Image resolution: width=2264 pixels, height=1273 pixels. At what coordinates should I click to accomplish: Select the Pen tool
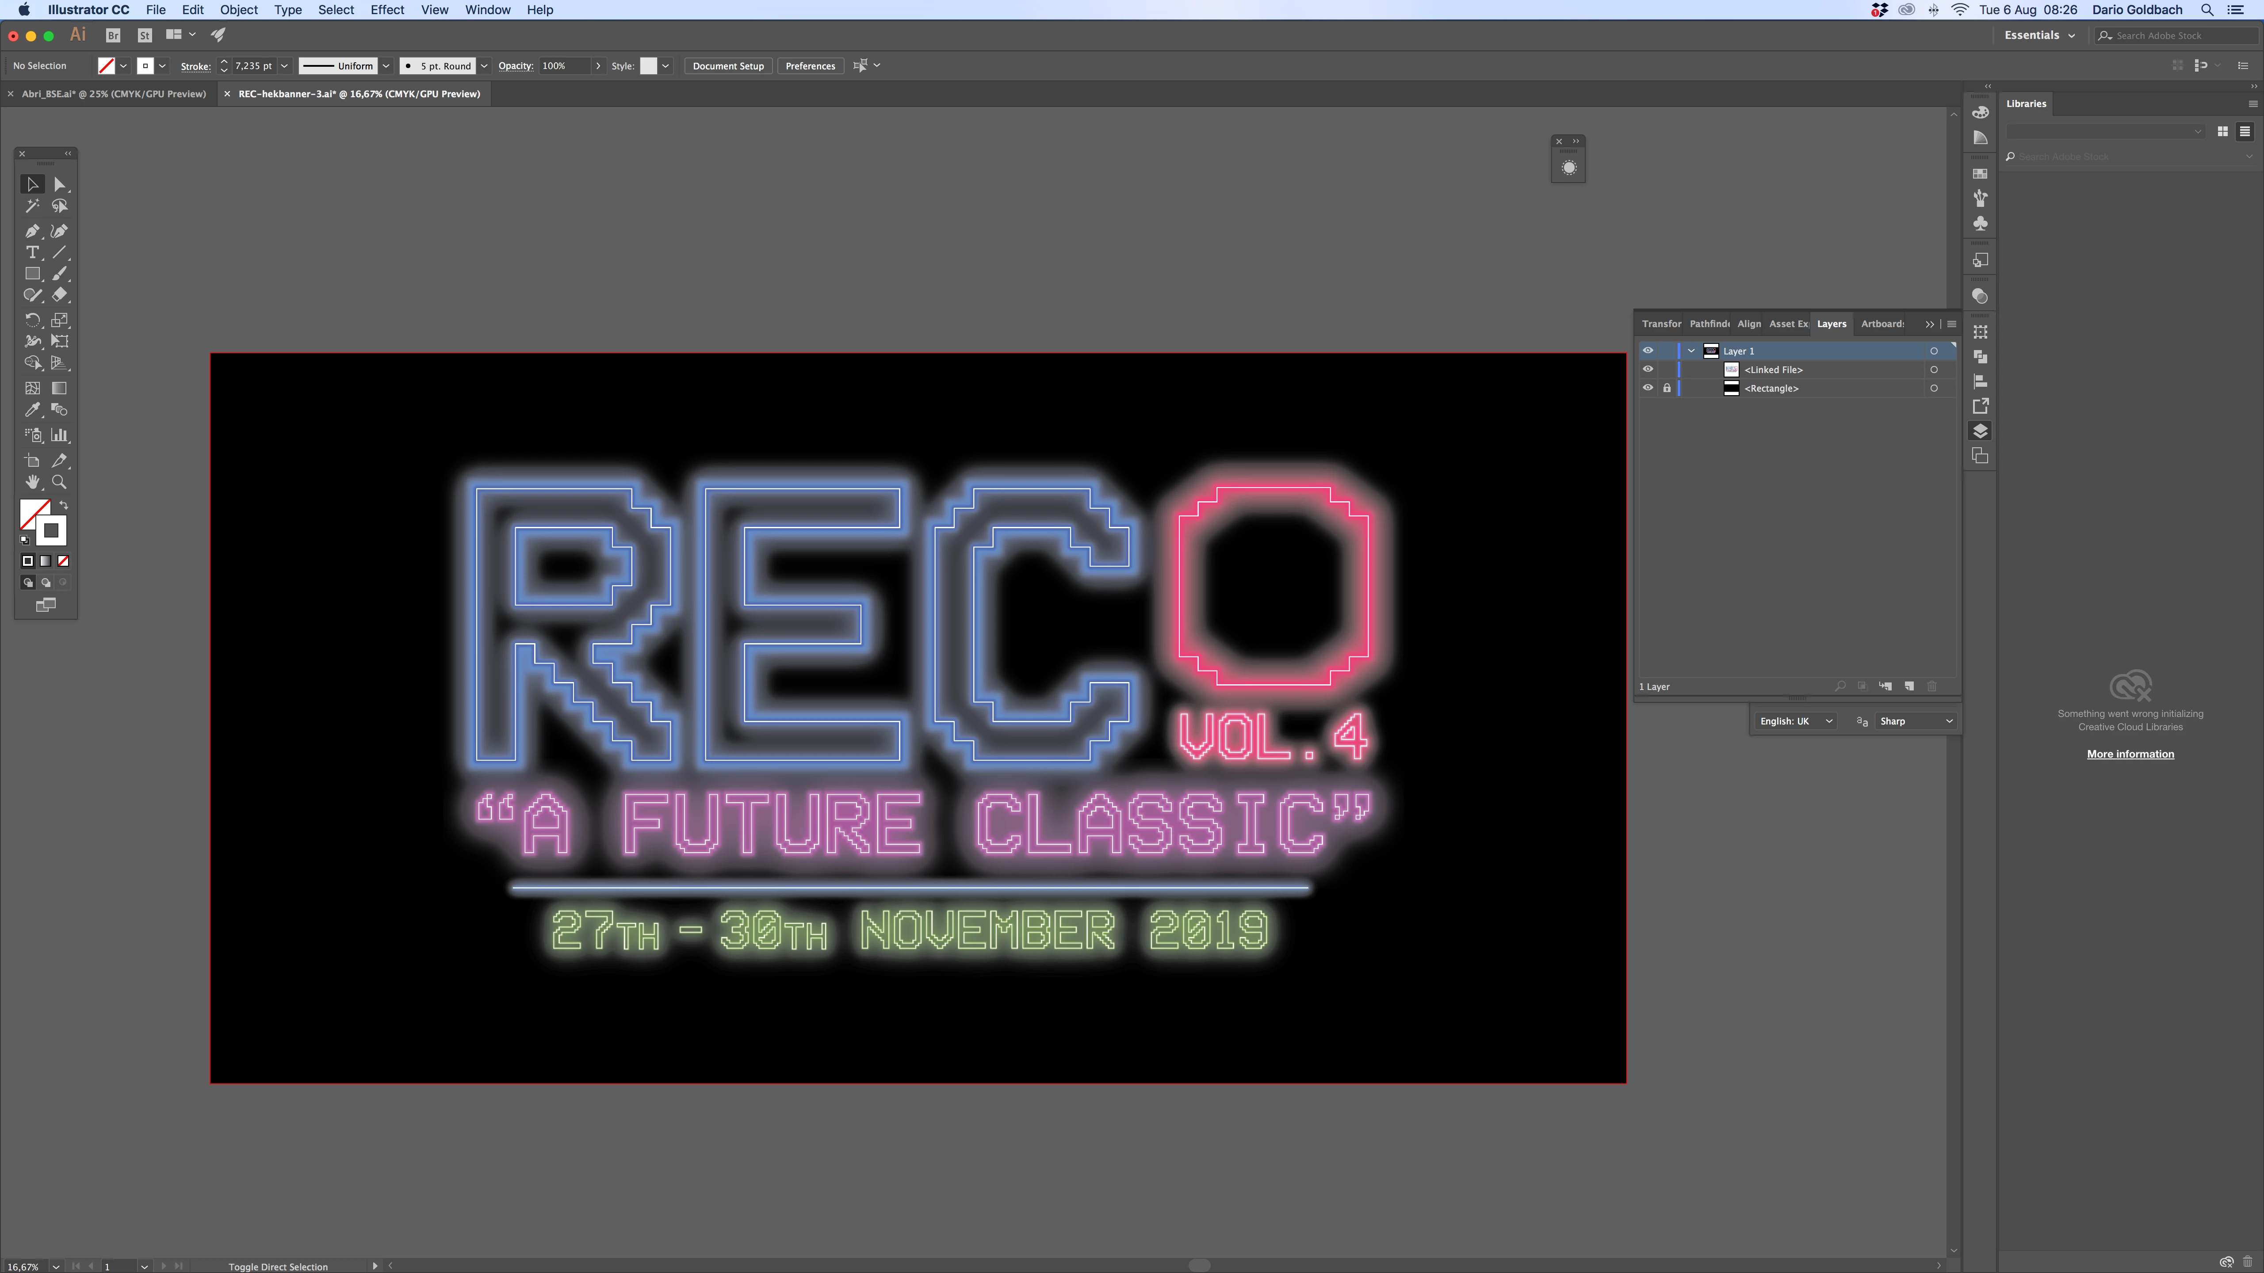pyautogui.click(x=33, y=231)
